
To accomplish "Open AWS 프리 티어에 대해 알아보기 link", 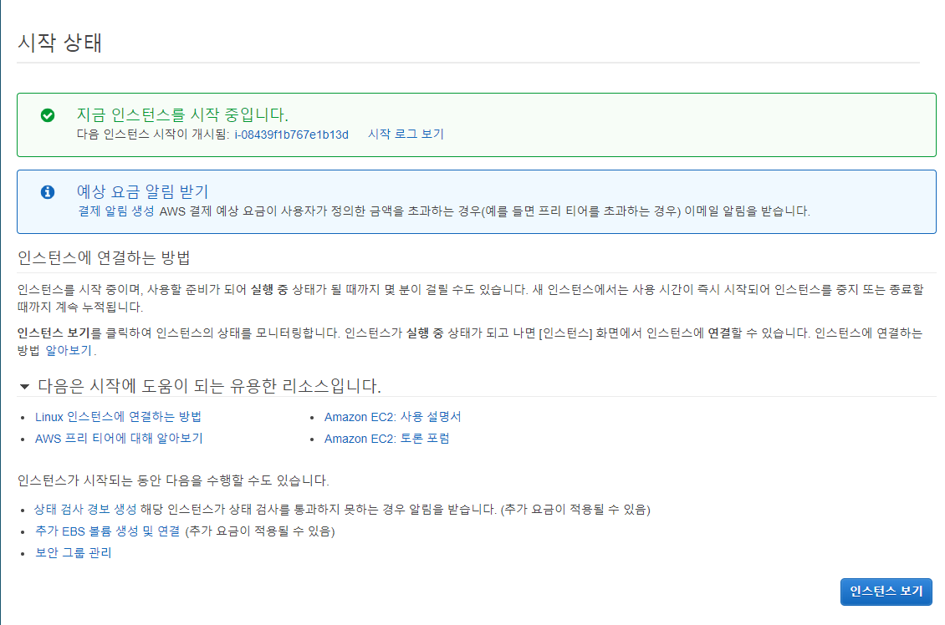I will (119, 439).
